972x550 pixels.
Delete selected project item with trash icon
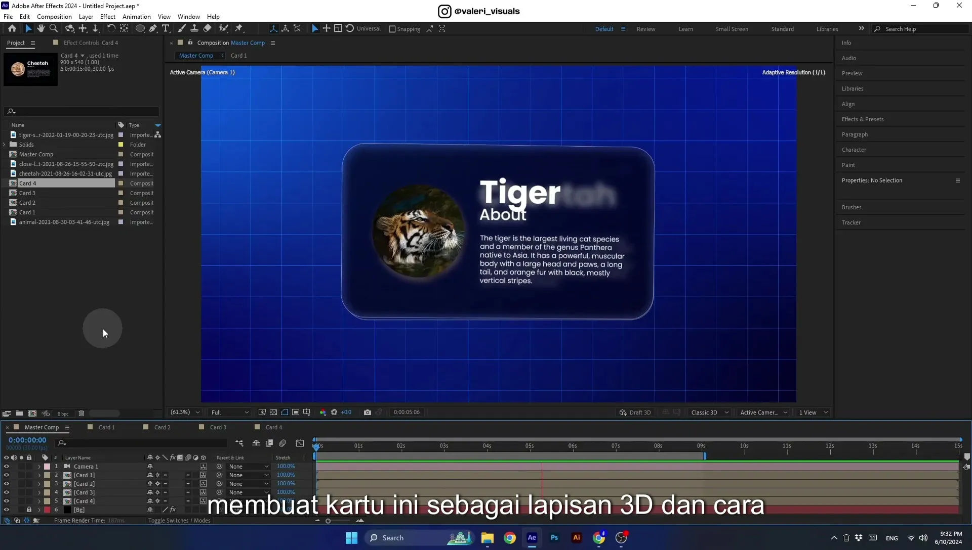point(81,414)
